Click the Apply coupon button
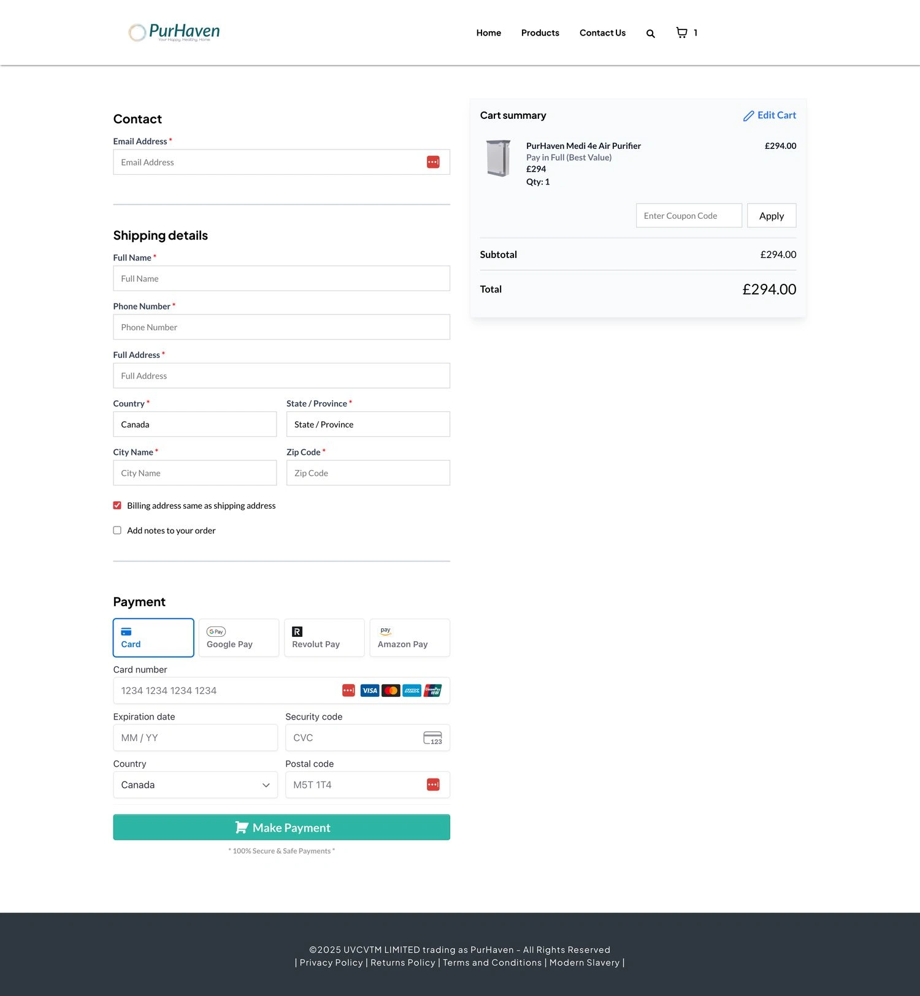Image resolution: width=920 pixels, height=996 pixels. [x=772, y=216]
